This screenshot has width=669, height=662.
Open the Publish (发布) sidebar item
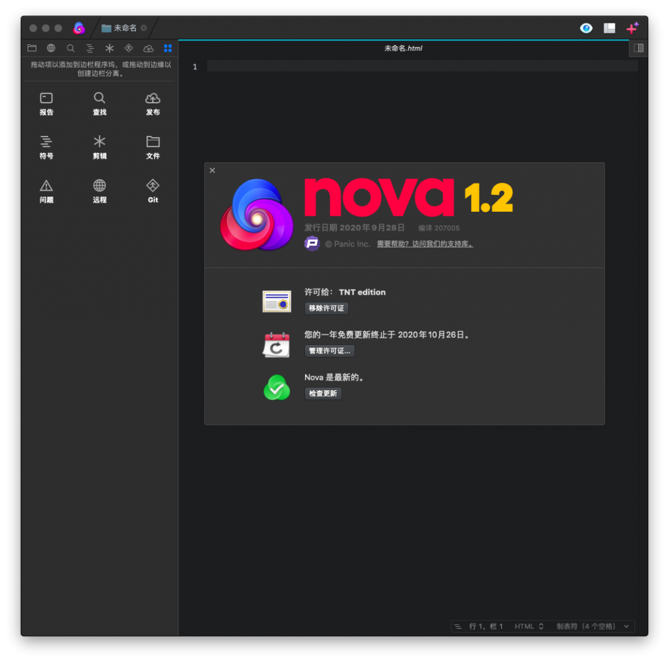click(x=153, y=104)
